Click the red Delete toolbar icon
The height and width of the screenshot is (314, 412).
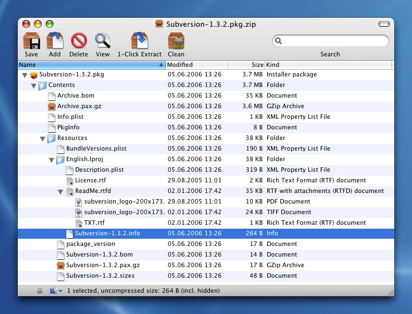coord(79,41)
